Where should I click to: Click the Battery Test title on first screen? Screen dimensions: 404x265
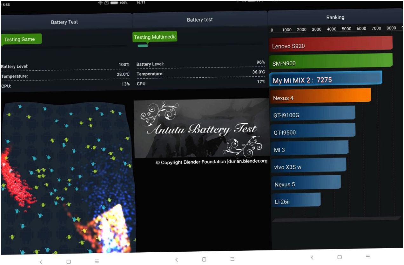tap(64, 22)
